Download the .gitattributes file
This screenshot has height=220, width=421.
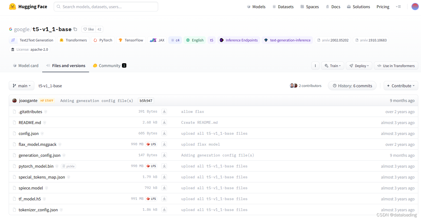click(164, 111)
